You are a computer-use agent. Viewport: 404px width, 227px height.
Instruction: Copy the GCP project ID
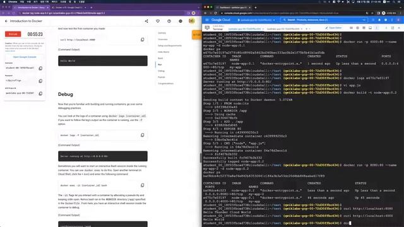pos(40,93)
